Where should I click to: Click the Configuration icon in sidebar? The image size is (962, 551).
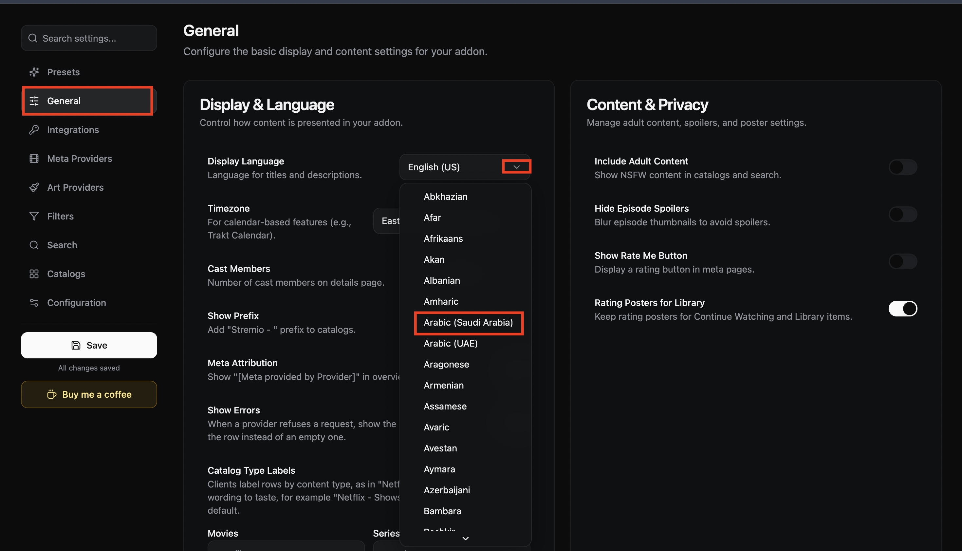coord(34,303)
